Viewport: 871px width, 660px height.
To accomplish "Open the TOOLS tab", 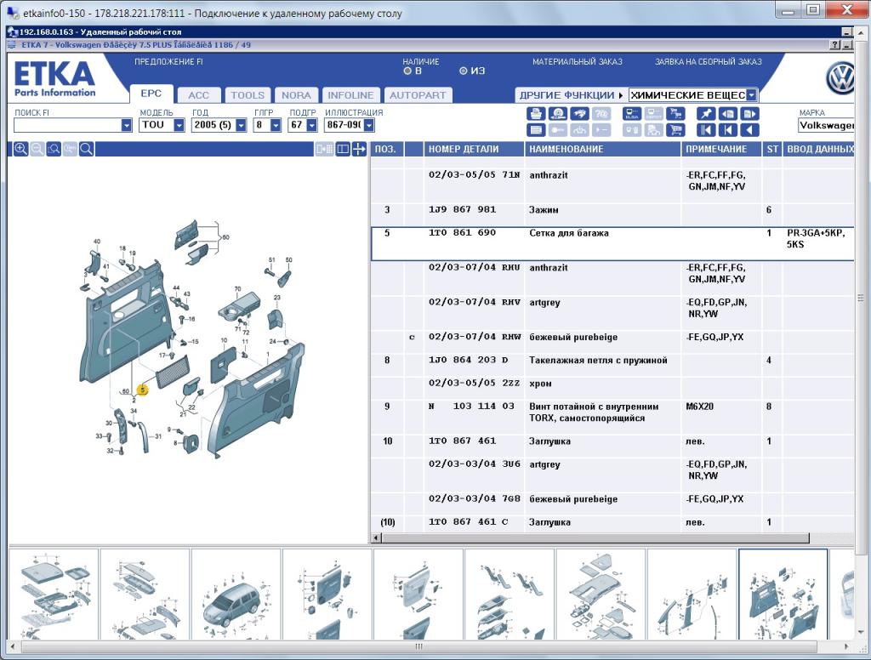I will click(x=248, y=95).
